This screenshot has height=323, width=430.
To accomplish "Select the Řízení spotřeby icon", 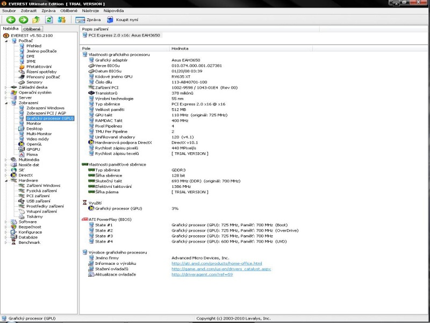I will click(21, 72).
